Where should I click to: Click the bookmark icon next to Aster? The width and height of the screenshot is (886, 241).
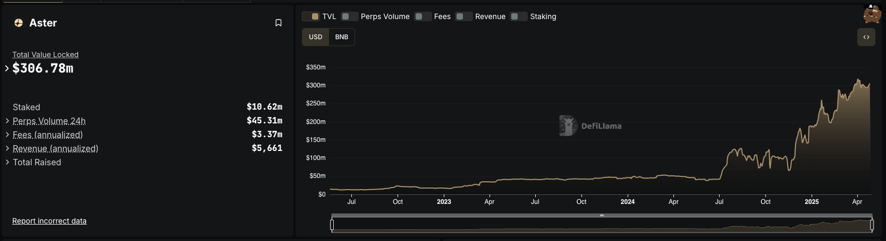click(x=278, y=23)
